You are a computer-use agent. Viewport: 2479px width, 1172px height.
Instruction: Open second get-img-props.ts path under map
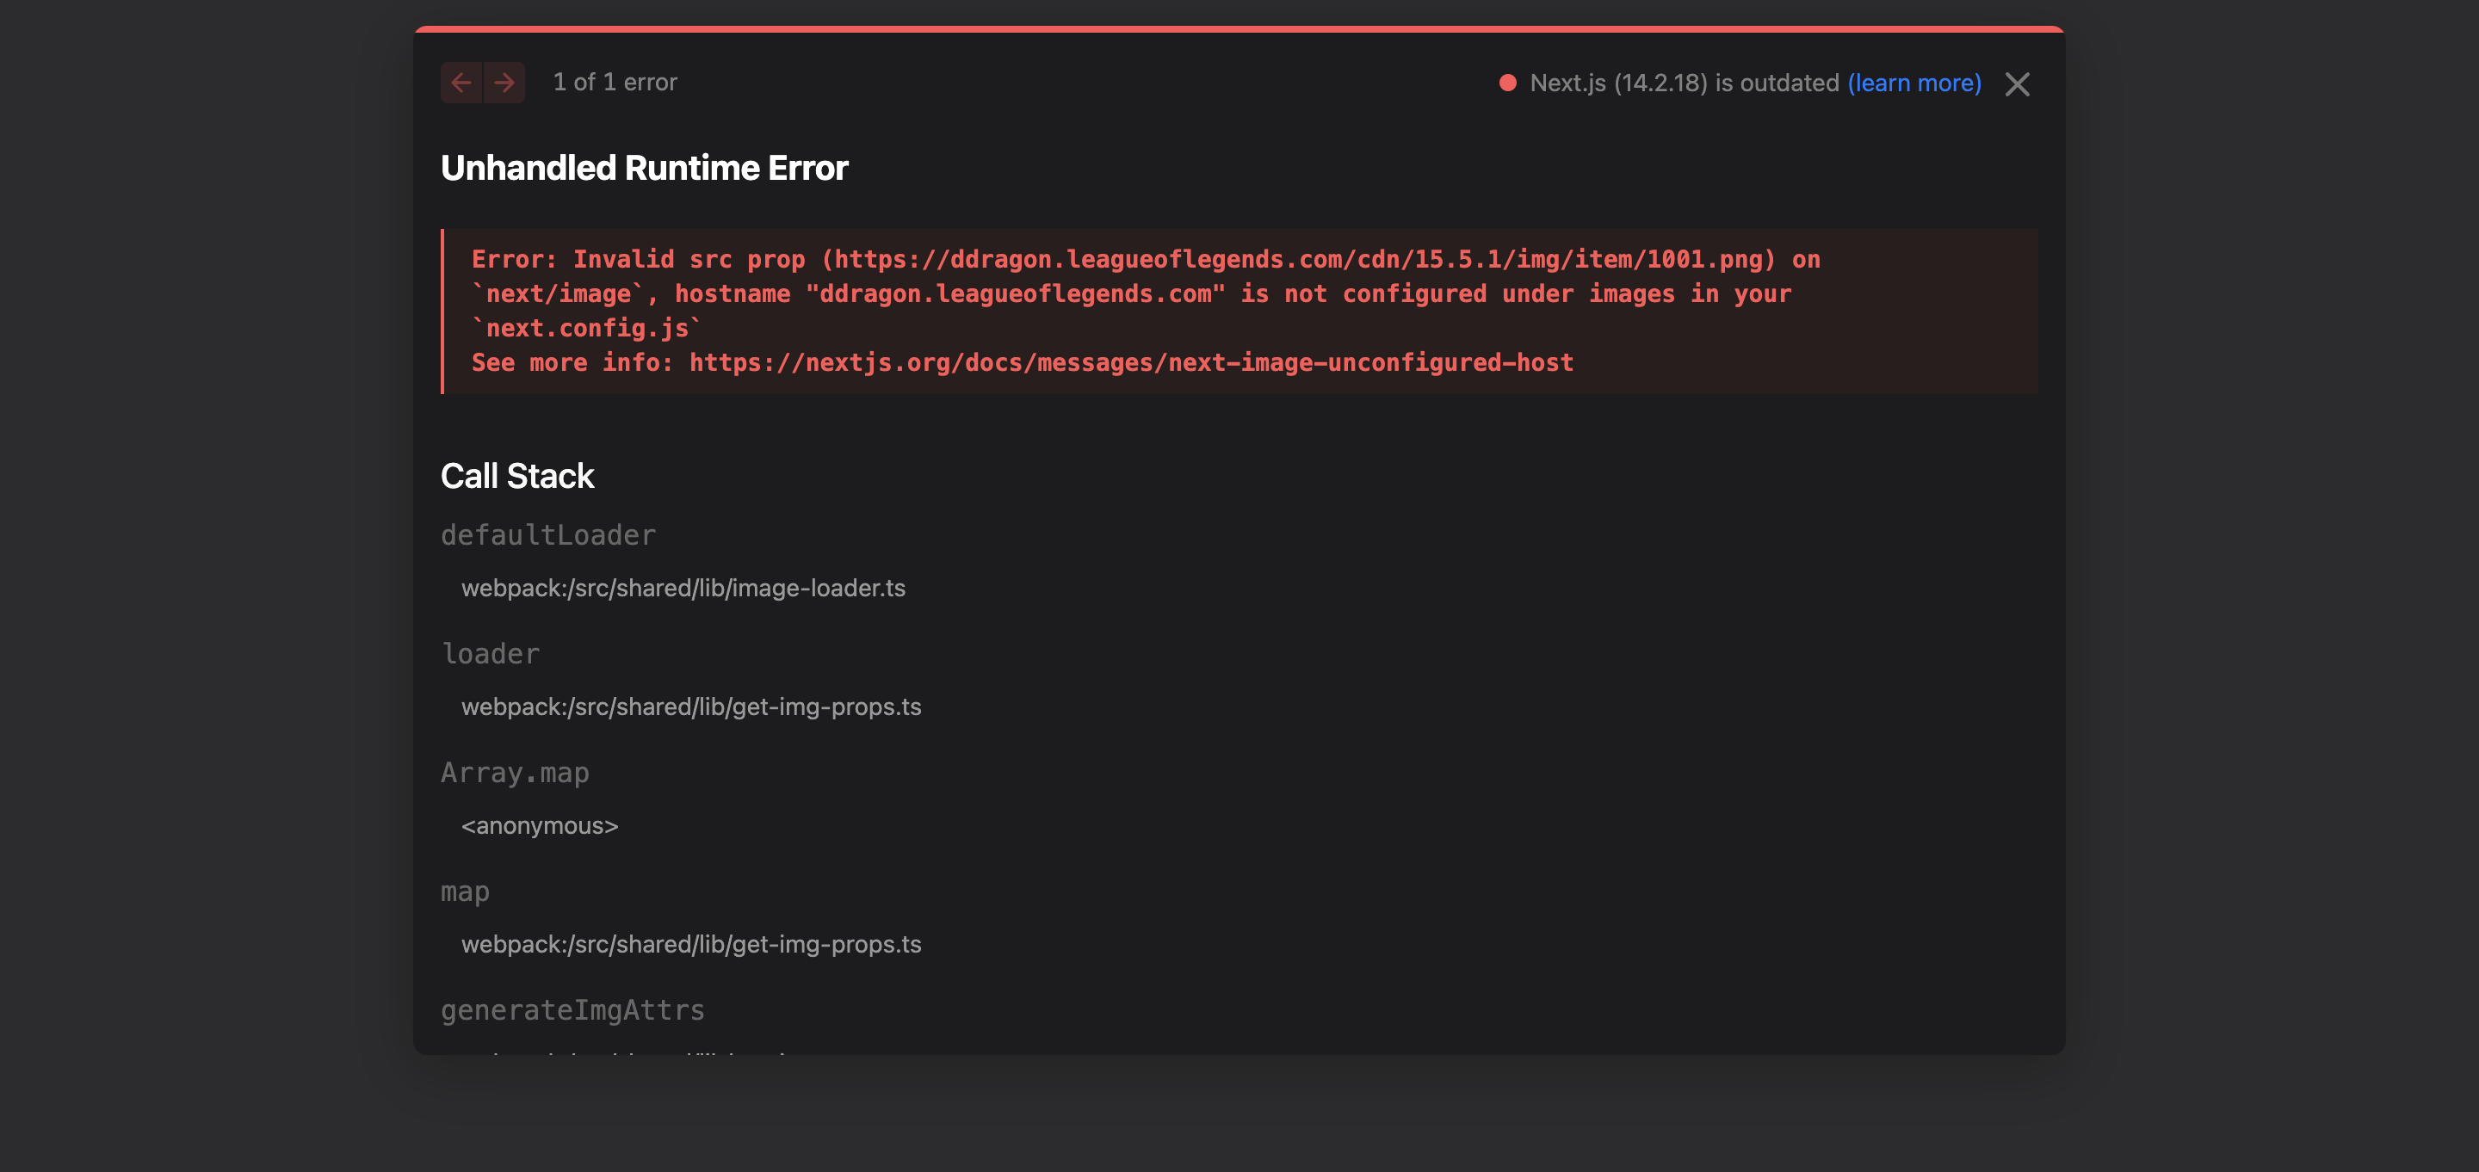pyautogui.click(x=690, y=945)
